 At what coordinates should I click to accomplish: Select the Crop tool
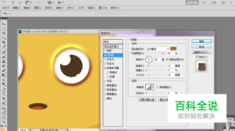click(x=4, y=42)
